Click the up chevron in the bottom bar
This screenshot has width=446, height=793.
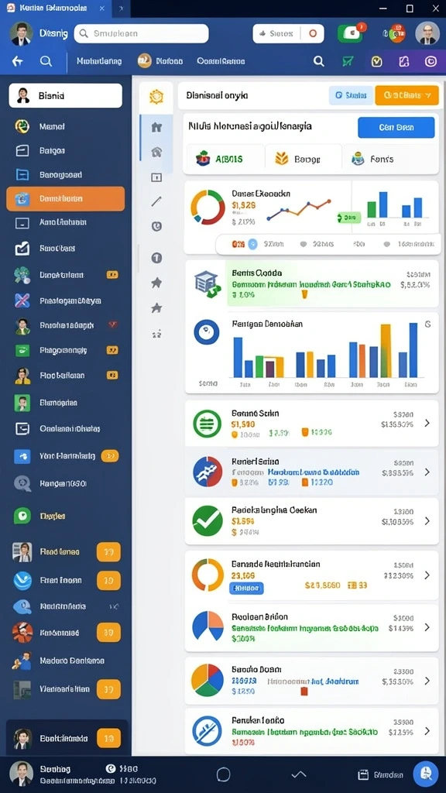(x=299, y=774)
